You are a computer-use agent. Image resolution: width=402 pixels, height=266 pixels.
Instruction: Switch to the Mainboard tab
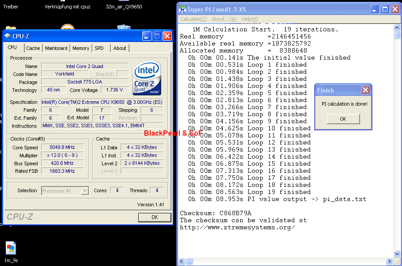pyautogui.click(x=56, y=48)
